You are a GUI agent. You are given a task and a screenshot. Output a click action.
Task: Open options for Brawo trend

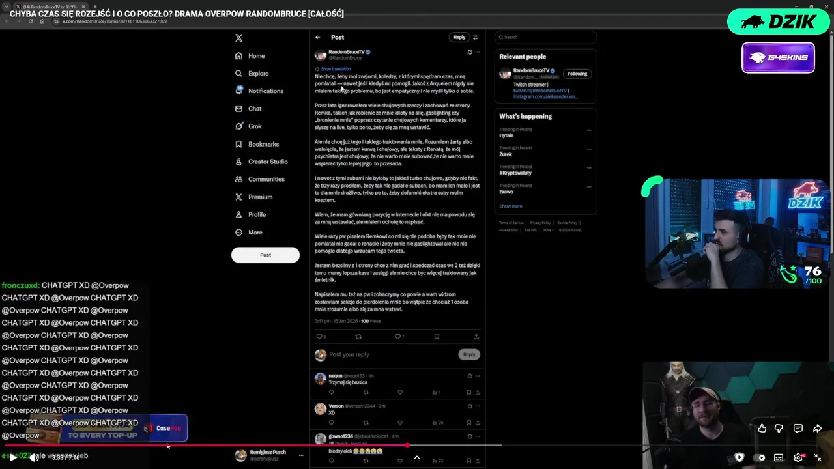(x=589, y=186)
